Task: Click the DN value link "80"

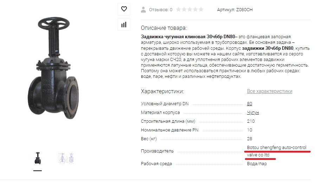Action: point(249,104)
